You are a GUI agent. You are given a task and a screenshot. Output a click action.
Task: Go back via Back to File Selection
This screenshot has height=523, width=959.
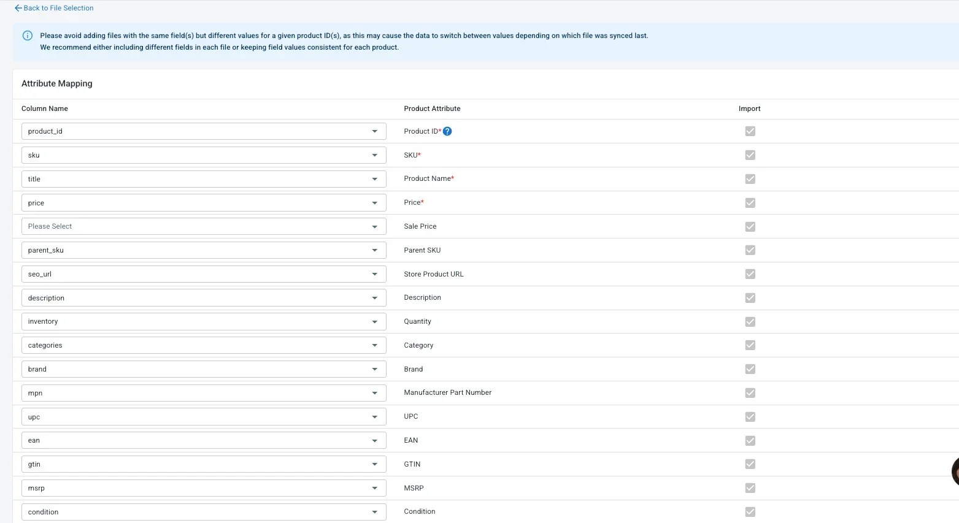(54, 8)
